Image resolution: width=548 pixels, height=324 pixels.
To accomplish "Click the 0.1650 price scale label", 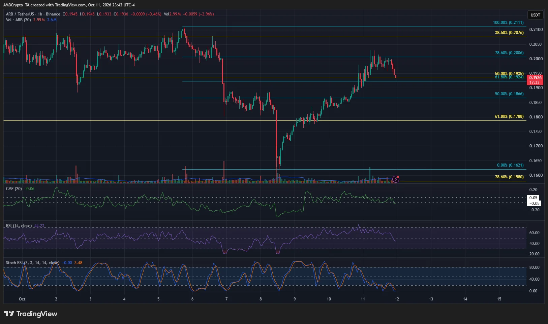I will point(536,161).
